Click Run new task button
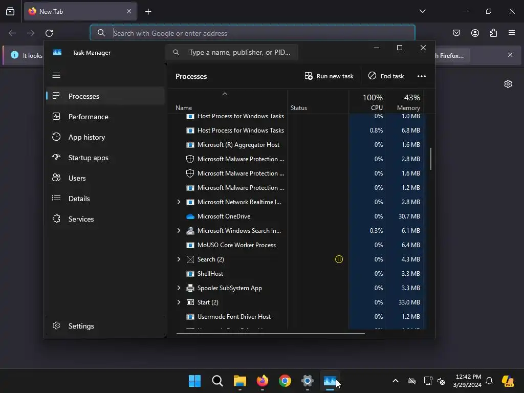Screen dimensions: 524x393 pos(329,76)
